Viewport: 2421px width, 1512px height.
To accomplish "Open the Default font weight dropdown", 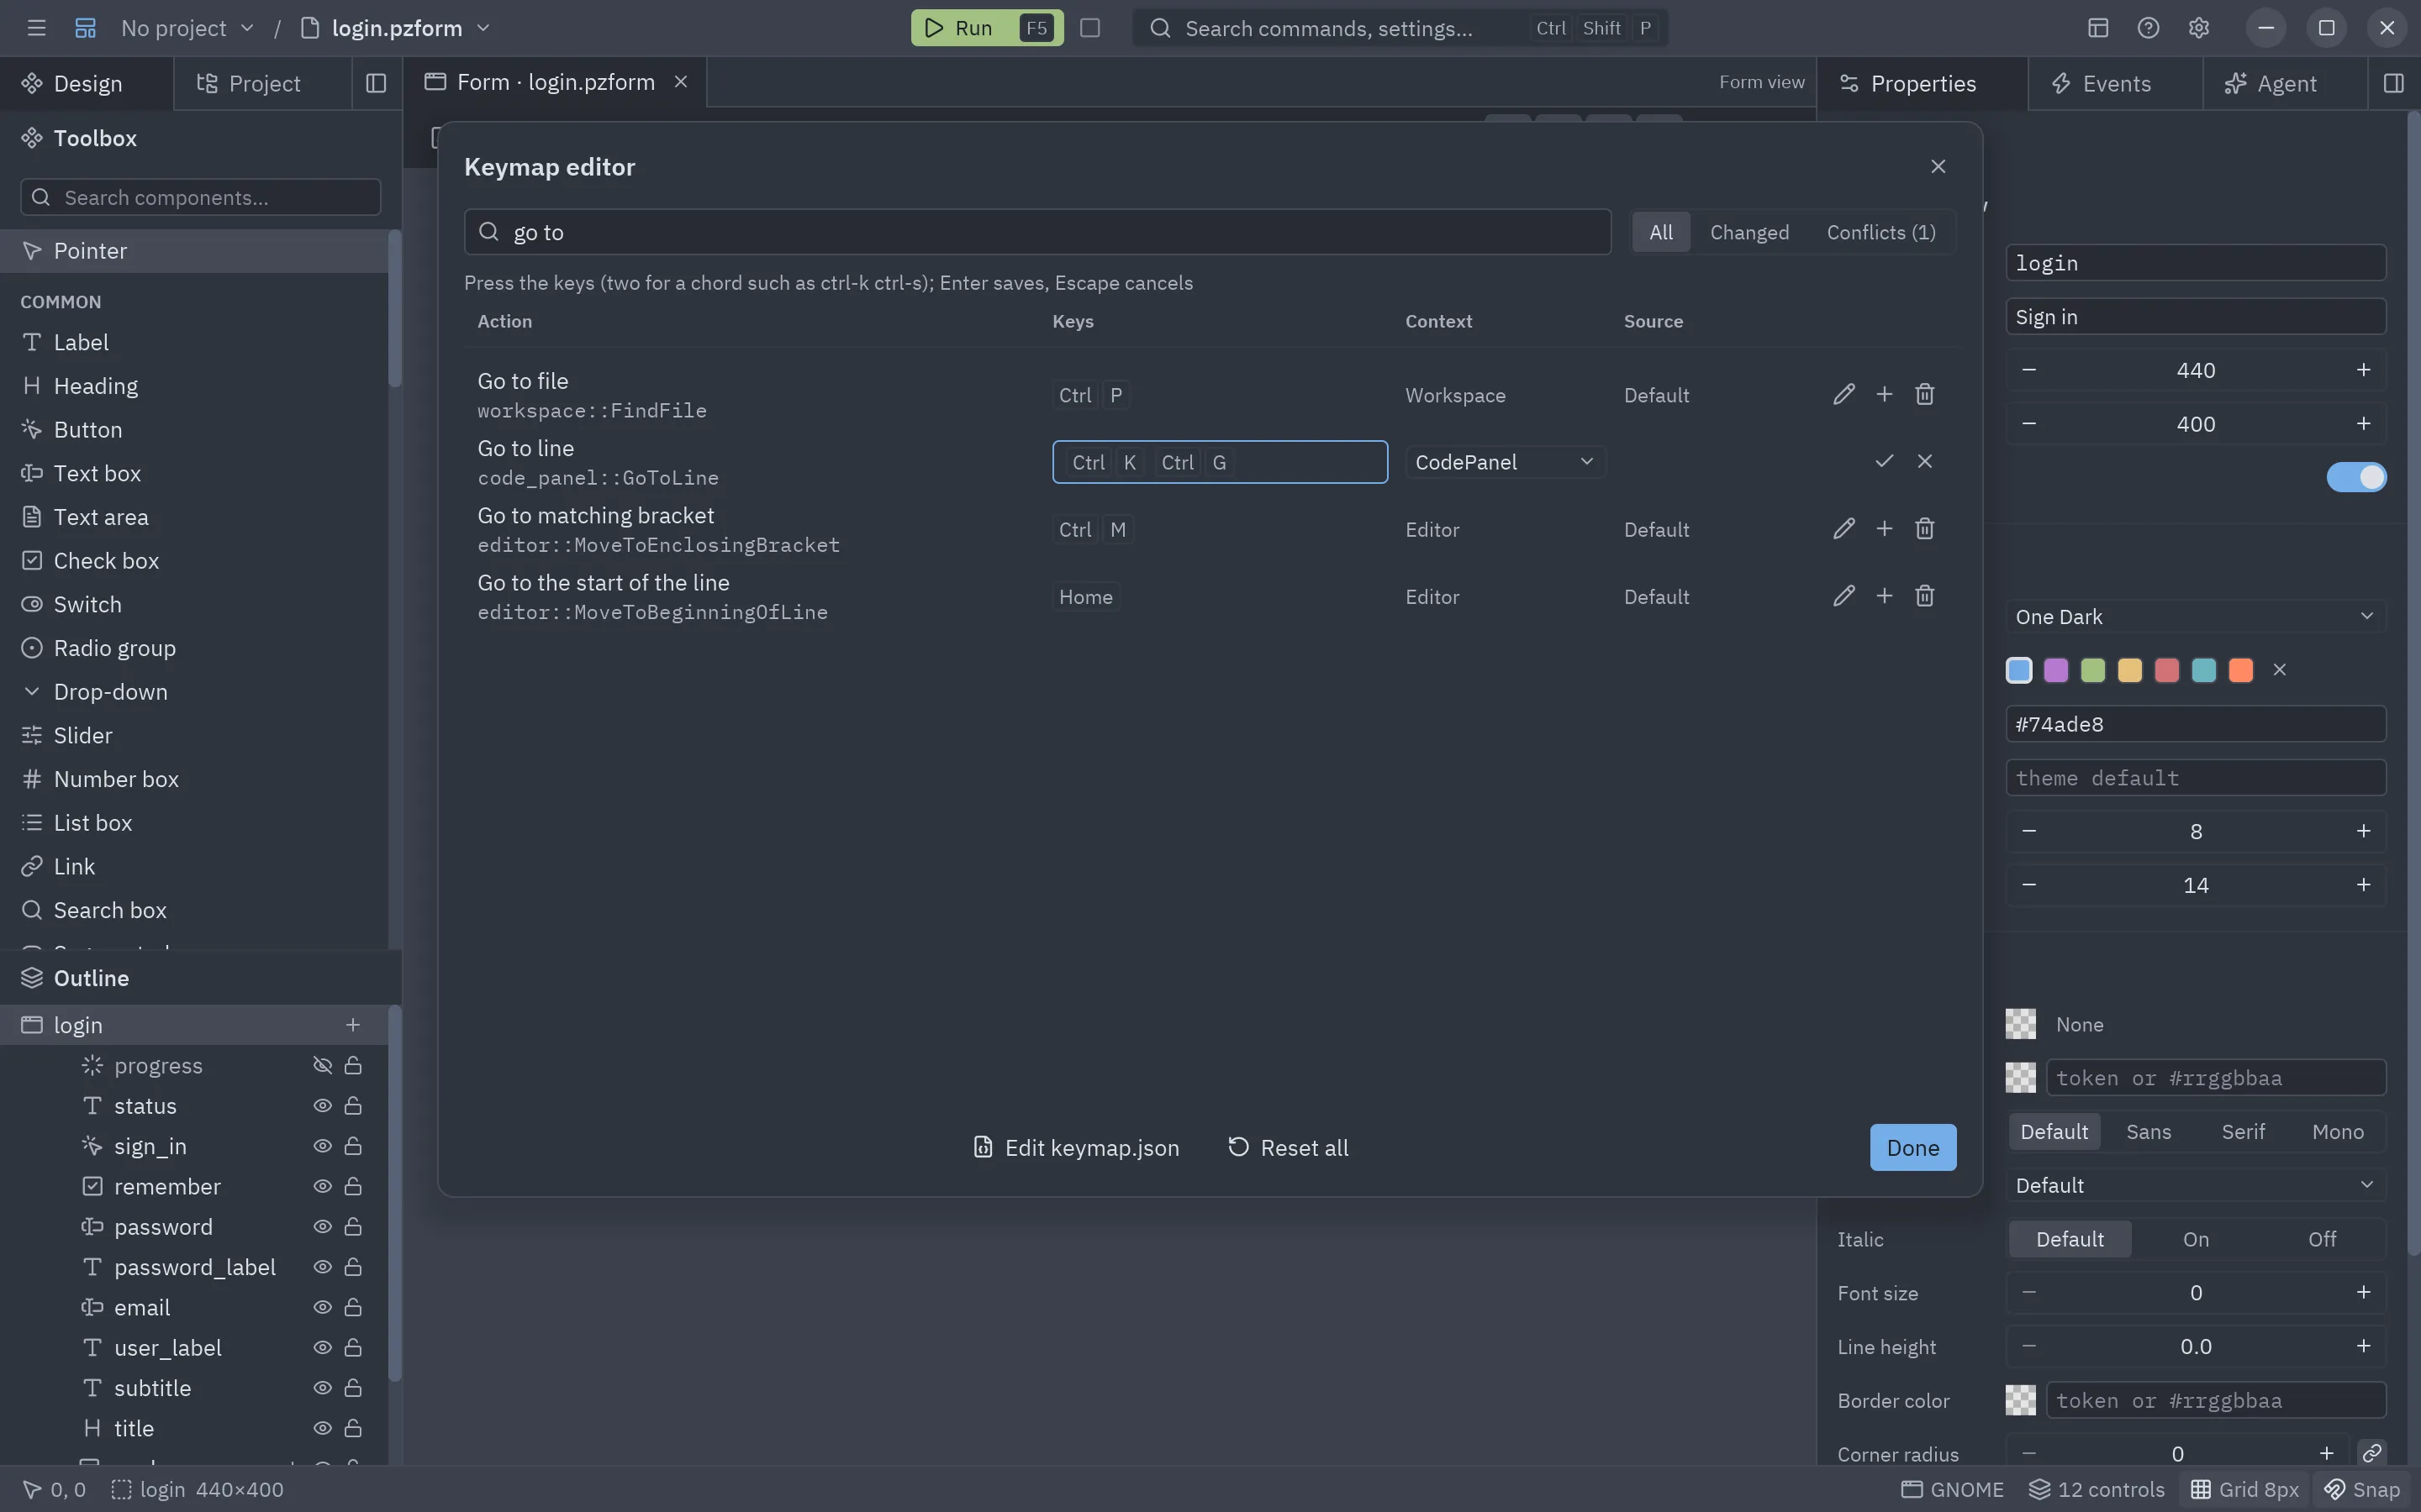I will pos(2195,1185).
